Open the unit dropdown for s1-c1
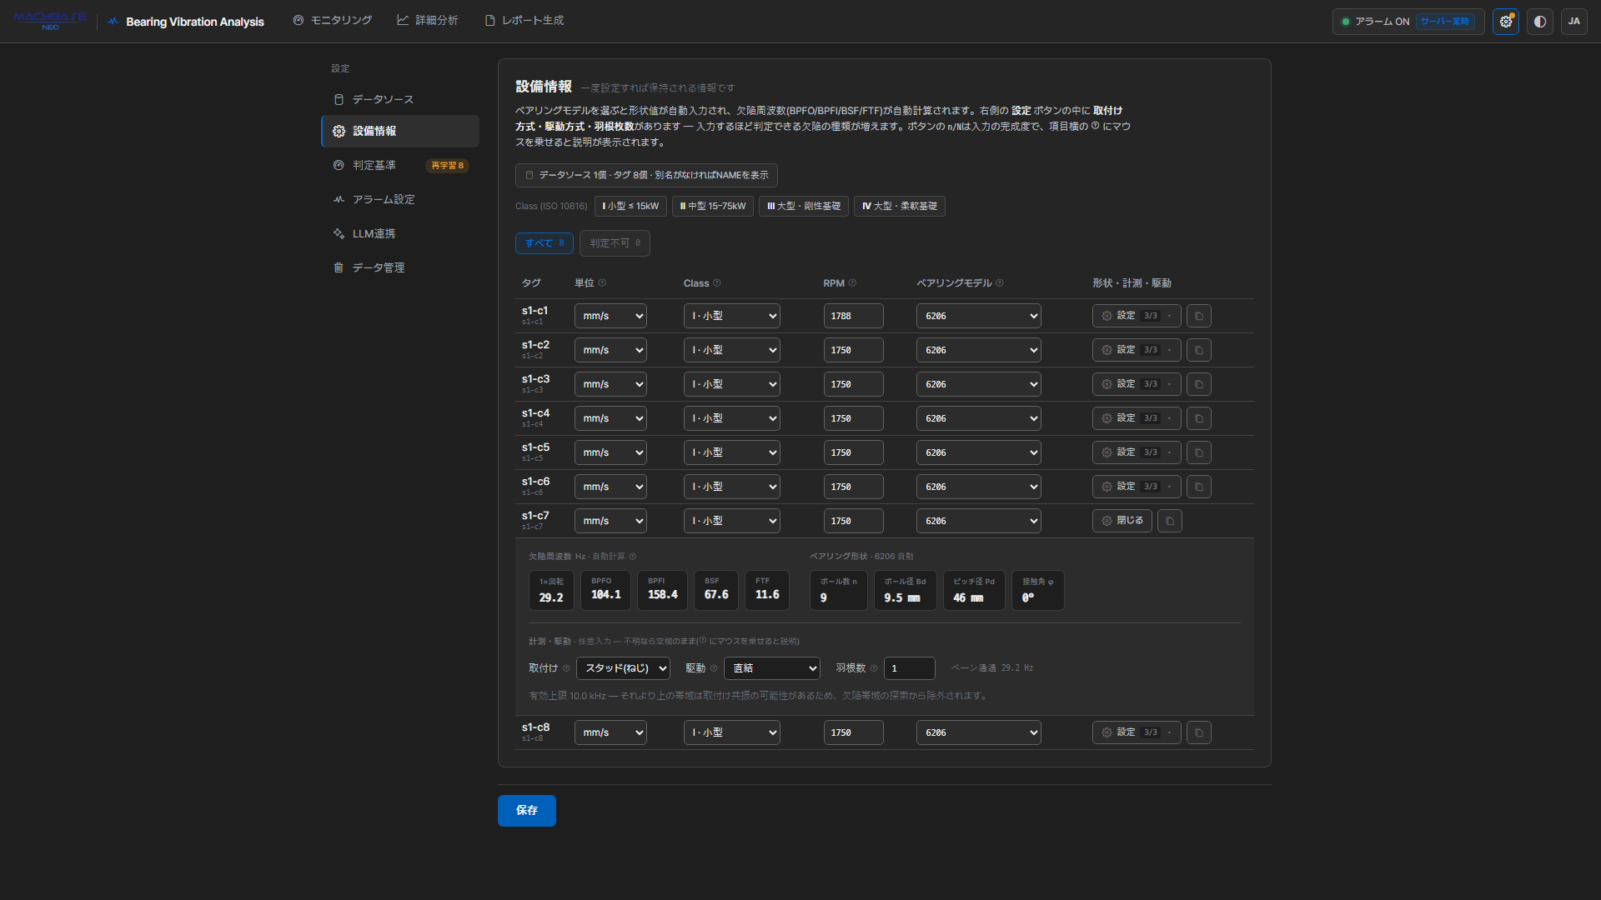This screenshot has height=900, width=1601. coord(610,316)
